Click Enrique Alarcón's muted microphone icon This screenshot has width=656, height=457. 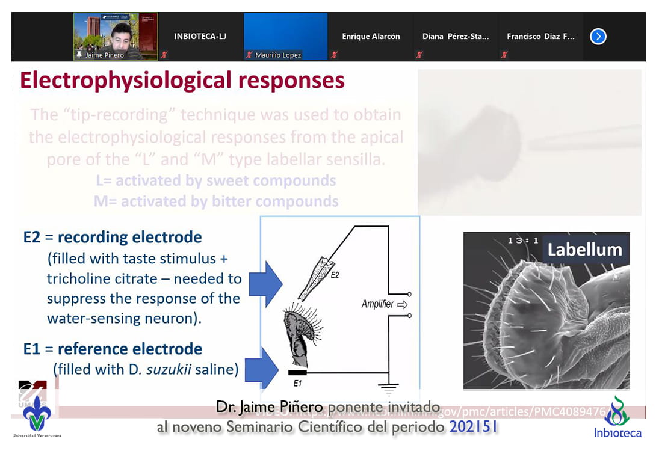(335, 55)
